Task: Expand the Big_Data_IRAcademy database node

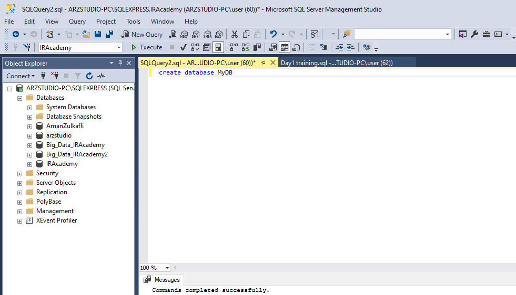Action: (29, 145)
